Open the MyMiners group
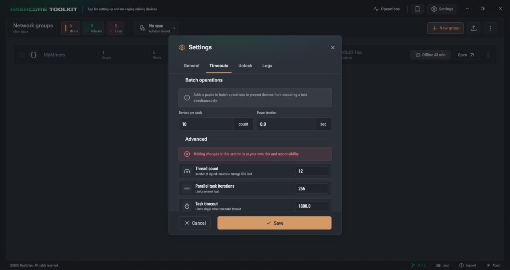The height and width of the screenshot is (270, 510). point(466,55)
